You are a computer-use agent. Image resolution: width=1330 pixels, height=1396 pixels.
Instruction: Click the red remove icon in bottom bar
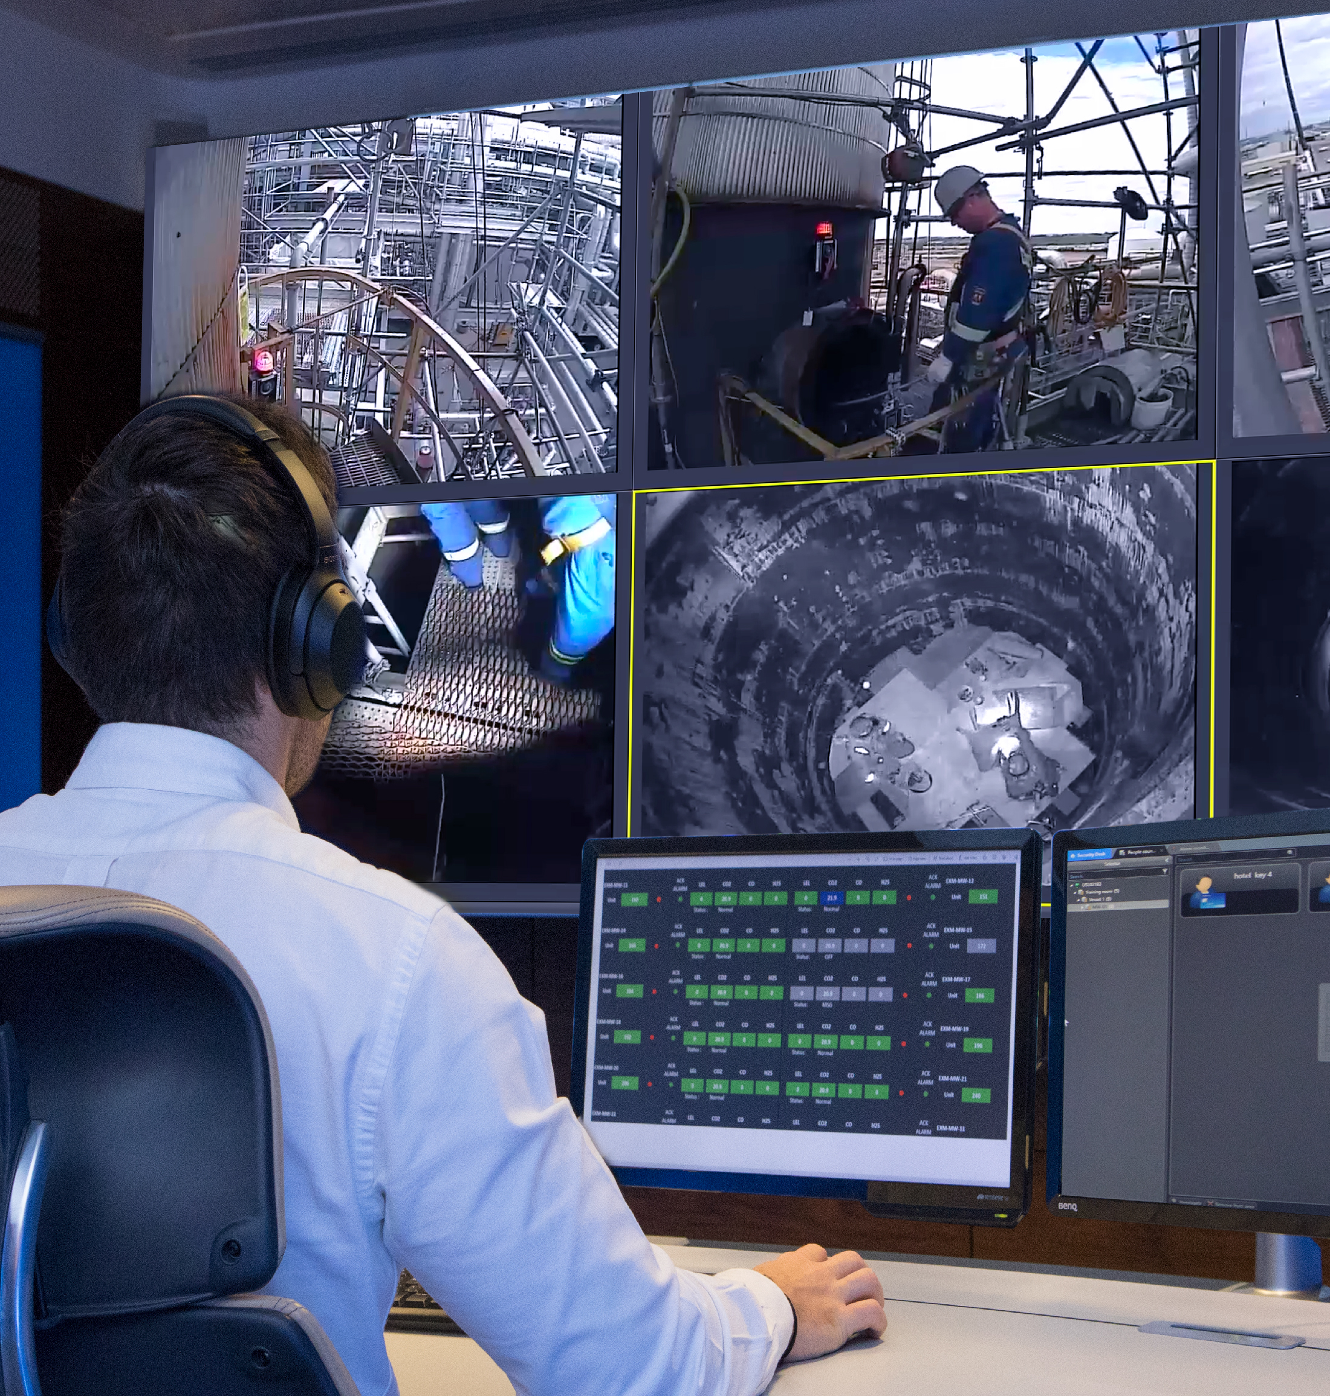pyautogui.click(x=1210, y=1204)
